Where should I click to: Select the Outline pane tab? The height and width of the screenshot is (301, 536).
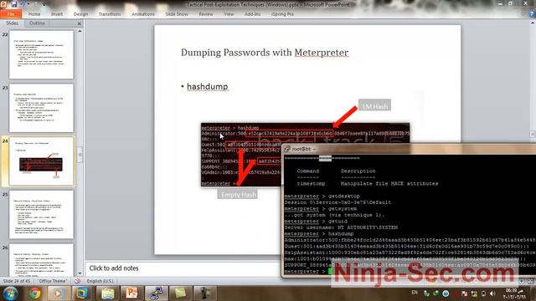(x=37, y=23)
